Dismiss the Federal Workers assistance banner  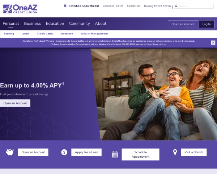[213, 43]
